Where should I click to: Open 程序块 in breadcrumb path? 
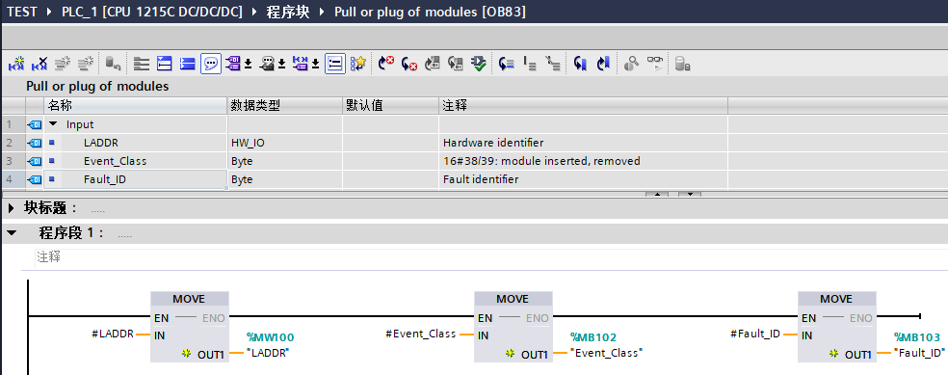click(x=288, y=12)
